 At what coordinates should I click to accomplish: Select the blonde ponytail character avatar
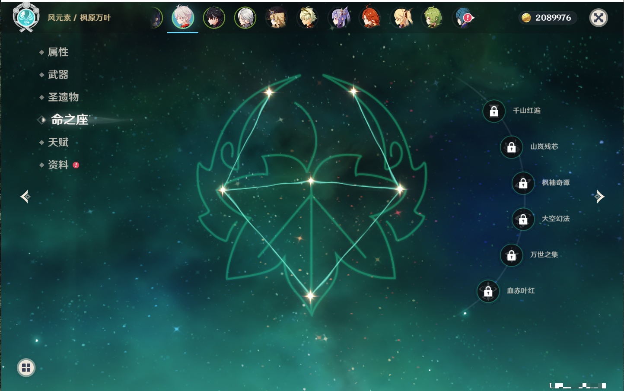pos(401,18)
